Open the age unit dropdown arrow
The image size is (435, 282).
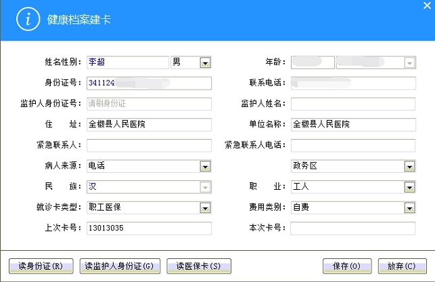[x=409, y=62]
